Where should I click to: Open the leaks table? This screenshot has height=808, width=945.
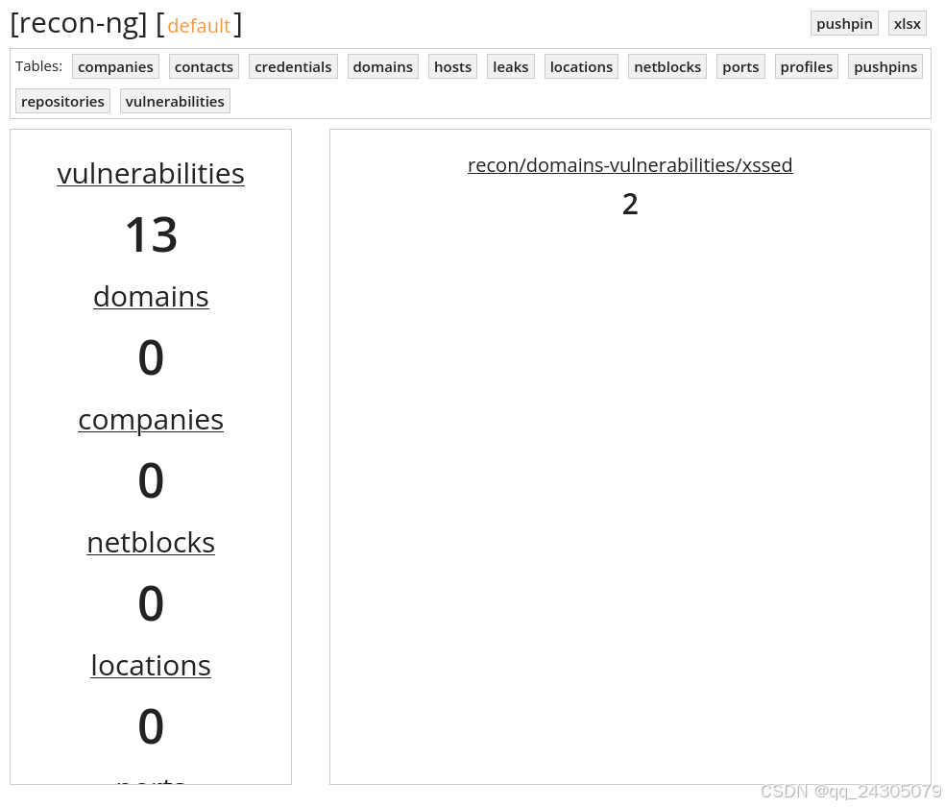point(511,66)
